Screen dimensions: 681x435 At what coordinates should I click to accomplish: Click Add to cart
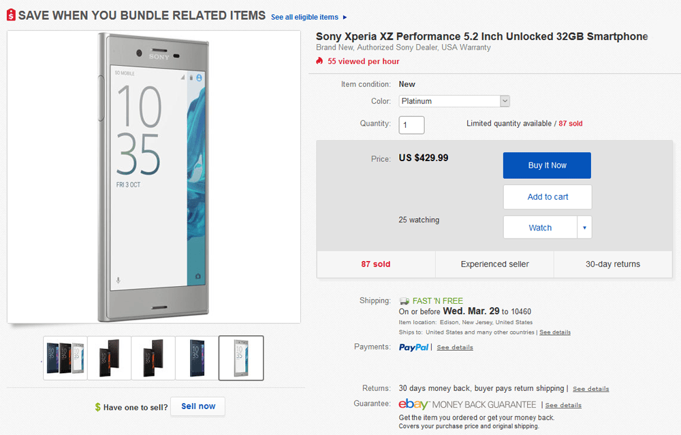click(547, 196)
